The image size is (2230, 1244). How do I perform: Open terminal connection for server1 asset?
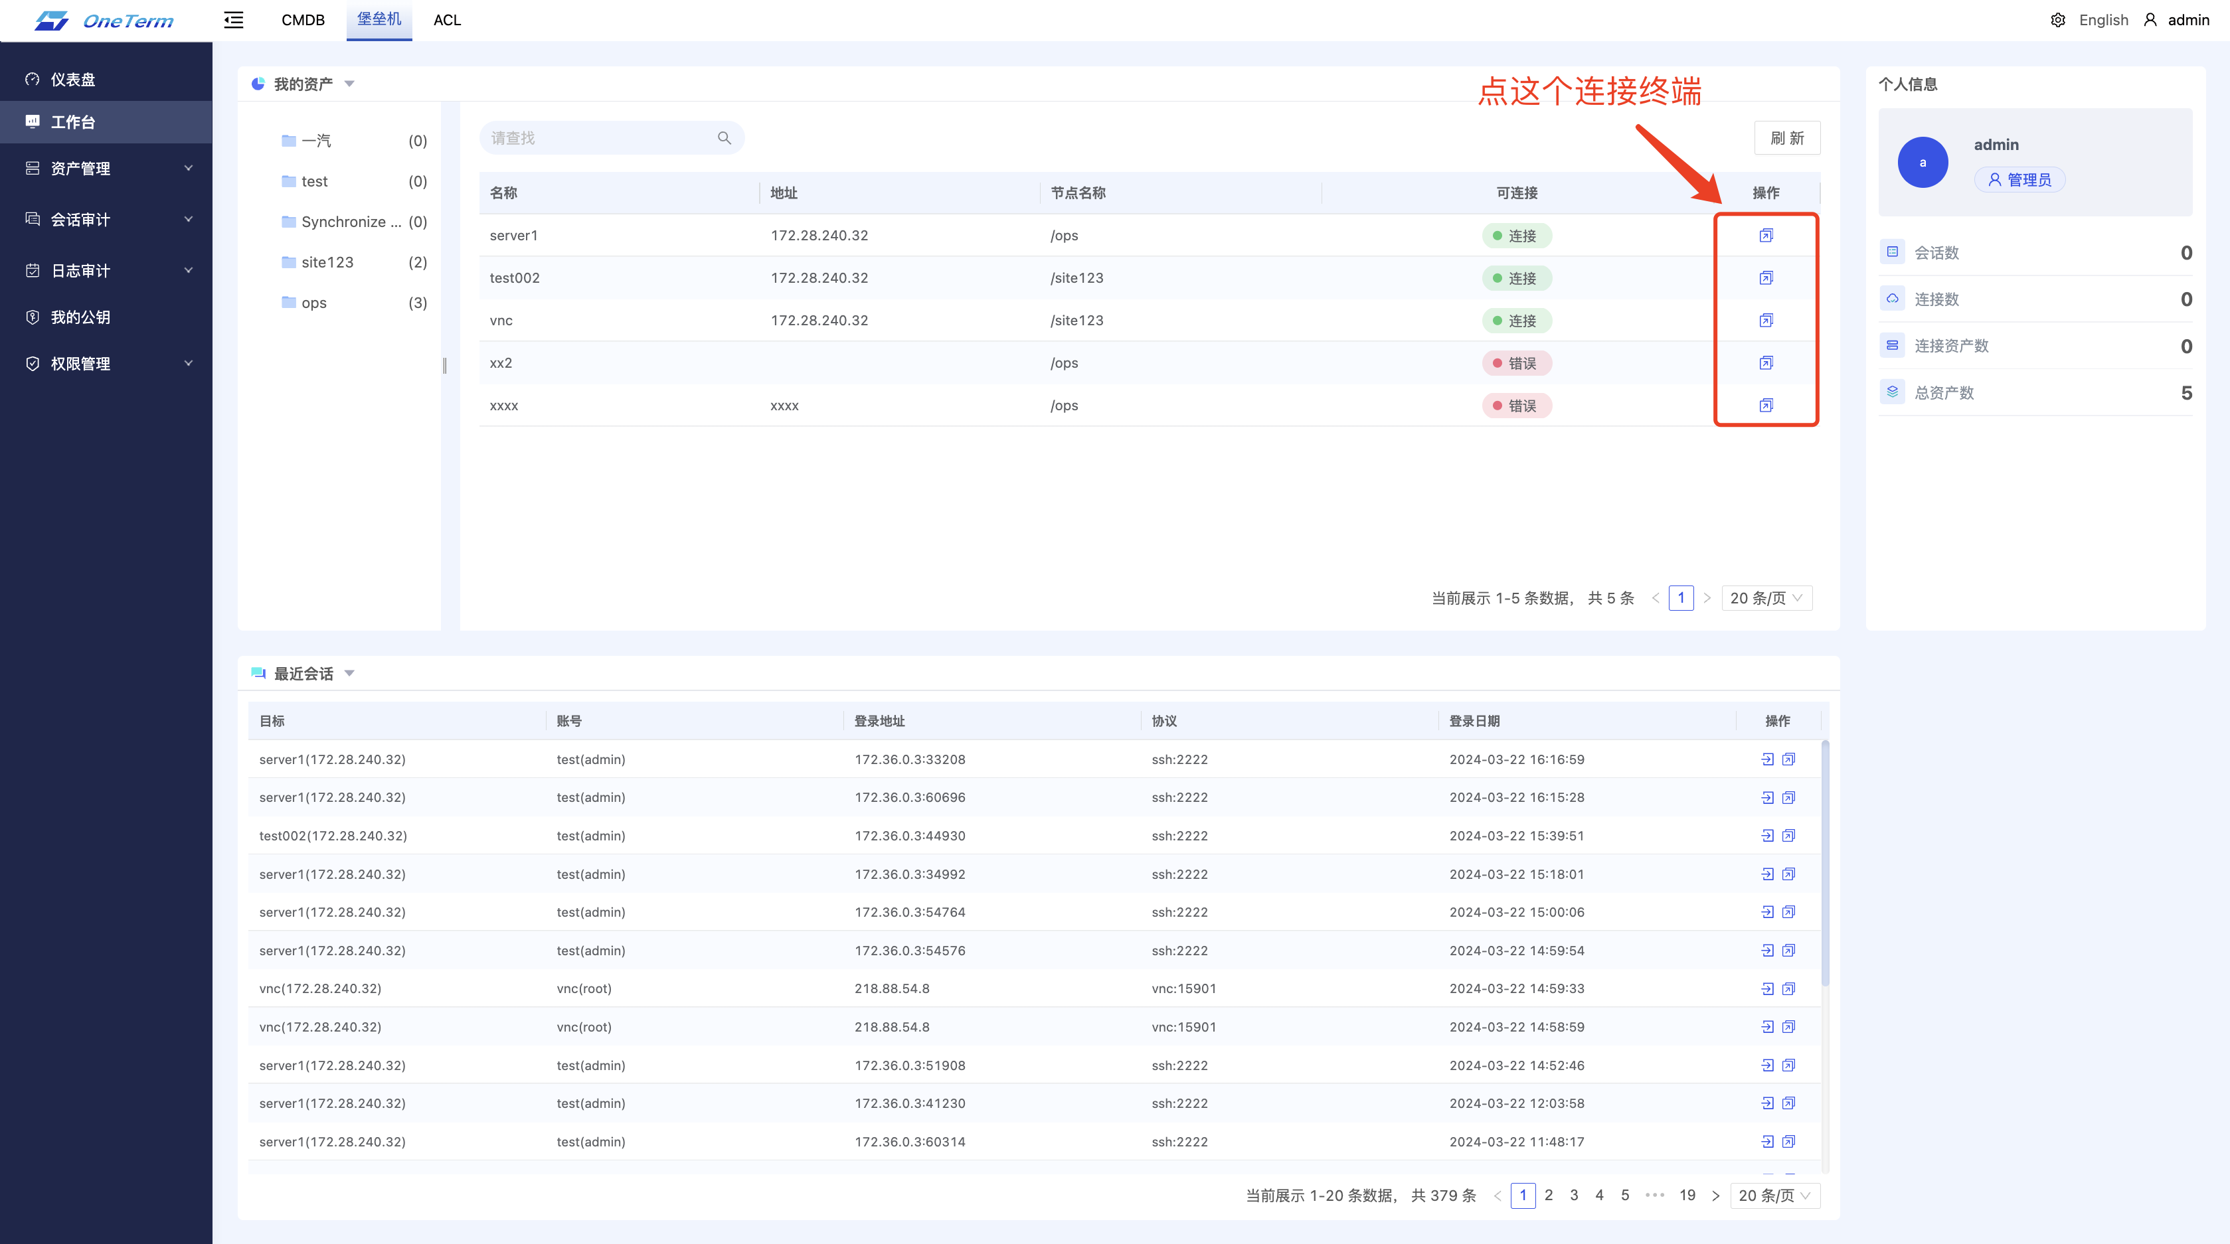coord(1766,235)
